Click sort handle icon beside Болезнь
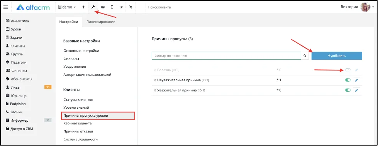Viewport: 378px width, 146px height. [155, 70]
